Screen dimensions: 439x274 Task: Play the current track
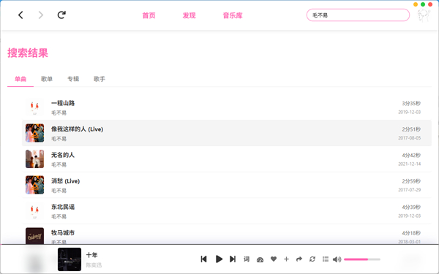point(219,259)
